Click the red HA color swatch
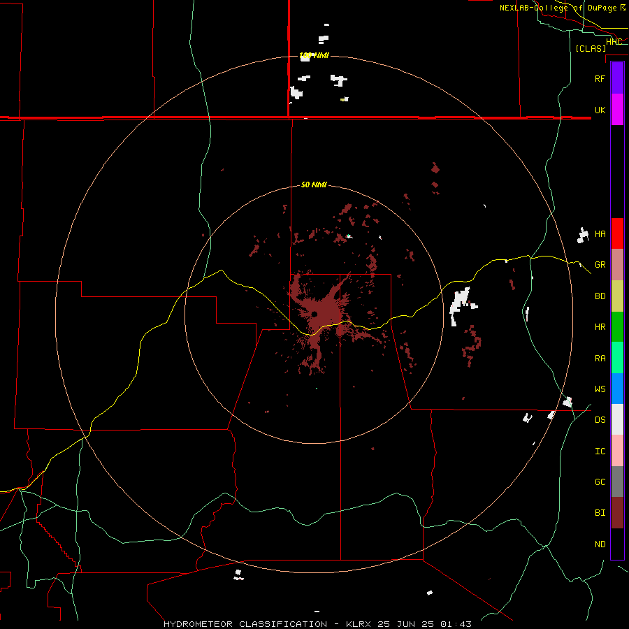This screenshot has height=629, width=629. (617, 233)
